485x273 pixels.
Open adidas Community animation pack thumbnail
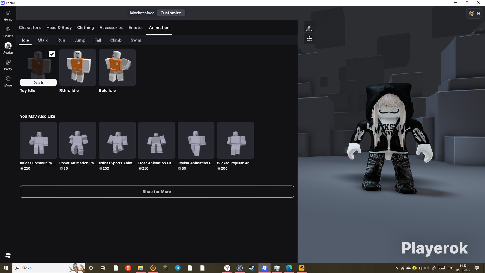(x=38, y=140)
